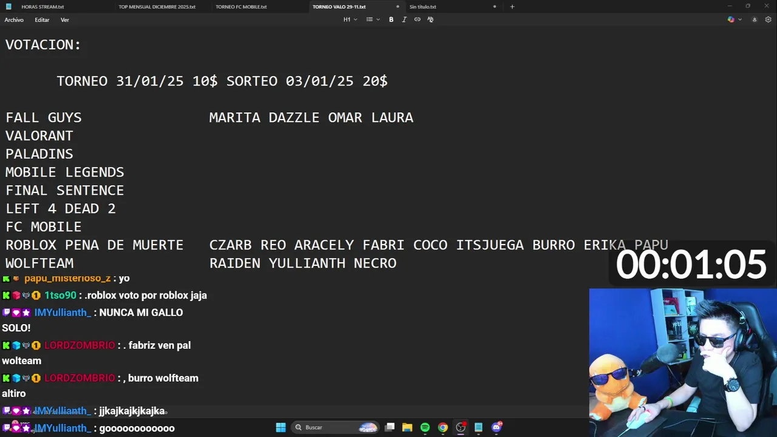The width and height of the screenshot is (777, 437).
Task: Open the Ver menu
Action: (x=64, y=20)
